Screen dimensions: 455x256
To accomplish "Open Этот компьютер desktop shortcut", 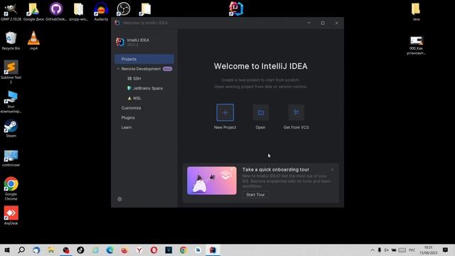I will [x=11, y=102].
